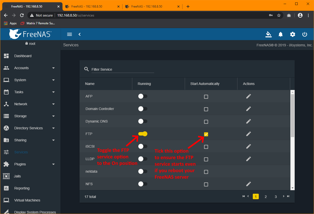Bookmark this page with the star icon
The height and width of the screenshot is (214, 314).
point(279,15)
